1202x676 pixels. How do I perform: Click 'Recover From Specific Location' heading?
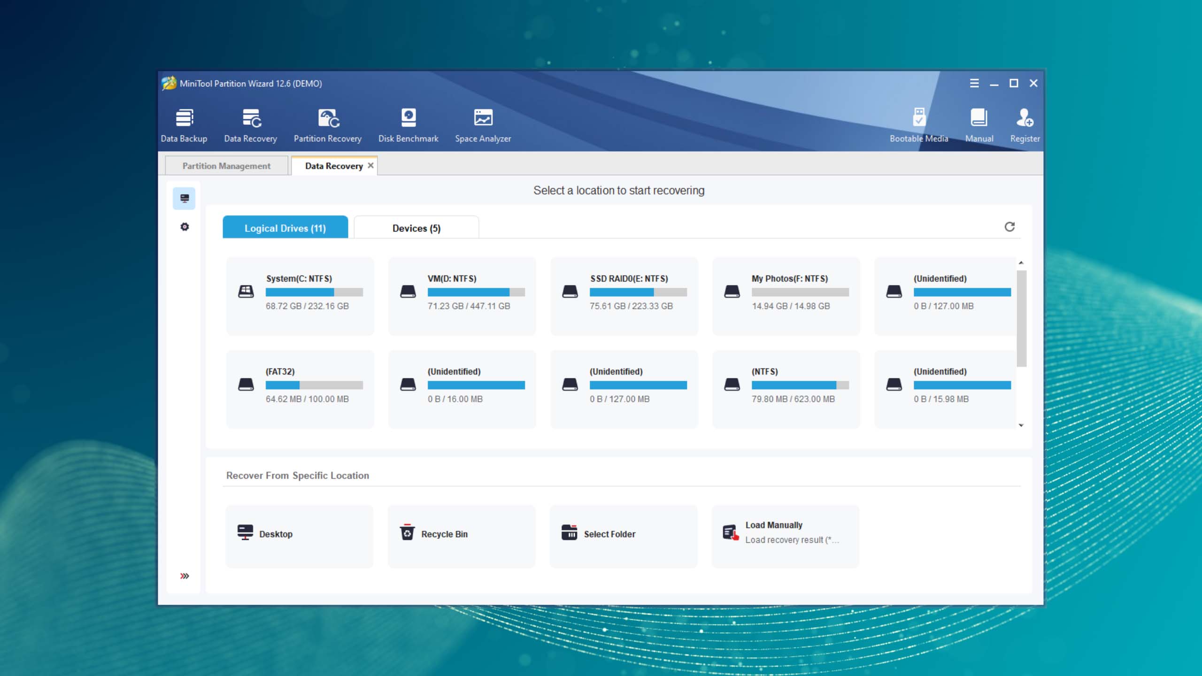(298, 476)
